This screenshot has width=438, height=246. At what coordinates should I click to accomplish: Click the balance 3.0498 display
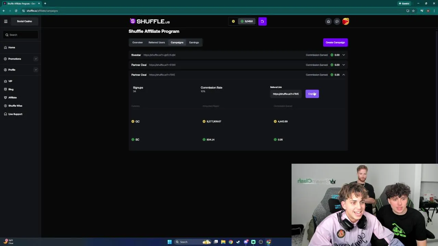(247, 21)
